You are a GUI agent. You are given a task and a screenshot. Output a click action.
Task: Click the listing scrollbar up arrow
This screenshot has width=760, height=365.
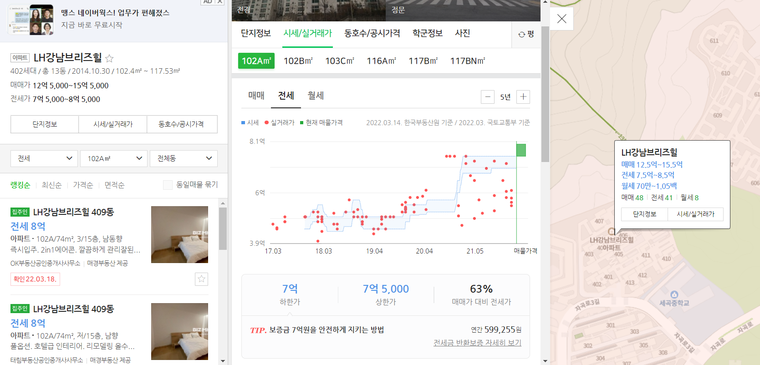(x=223, y=203)
